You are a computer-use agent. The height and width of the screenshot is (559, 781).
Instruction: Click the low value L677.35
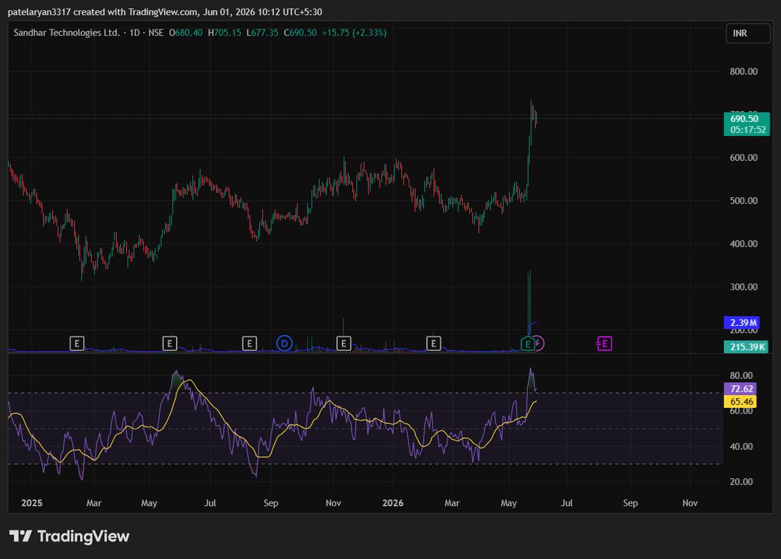pyautogui.click(x=262, y=33)
